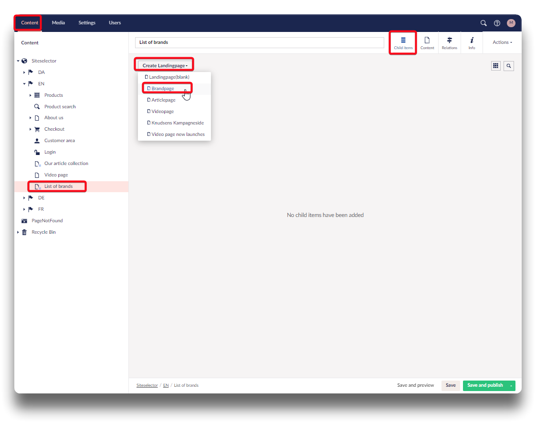Expand the Recycle Bin node
Screen dimensions: 536x423
(x=18, y=232)
